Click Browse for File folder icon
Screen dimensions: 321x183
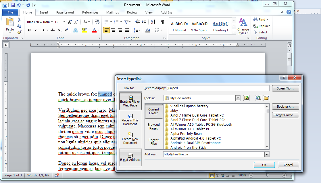(266, 98)
